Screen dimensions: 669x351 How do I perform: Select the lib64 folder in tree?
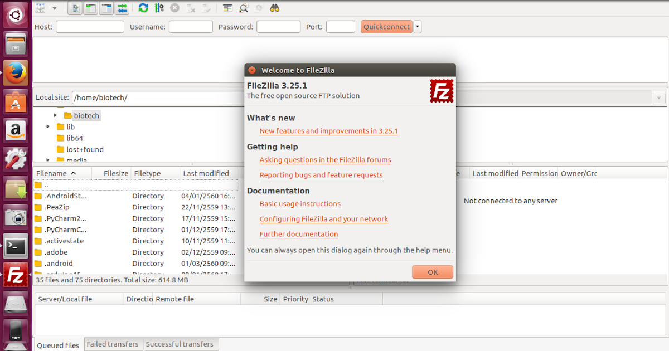[x=74, y=138]
